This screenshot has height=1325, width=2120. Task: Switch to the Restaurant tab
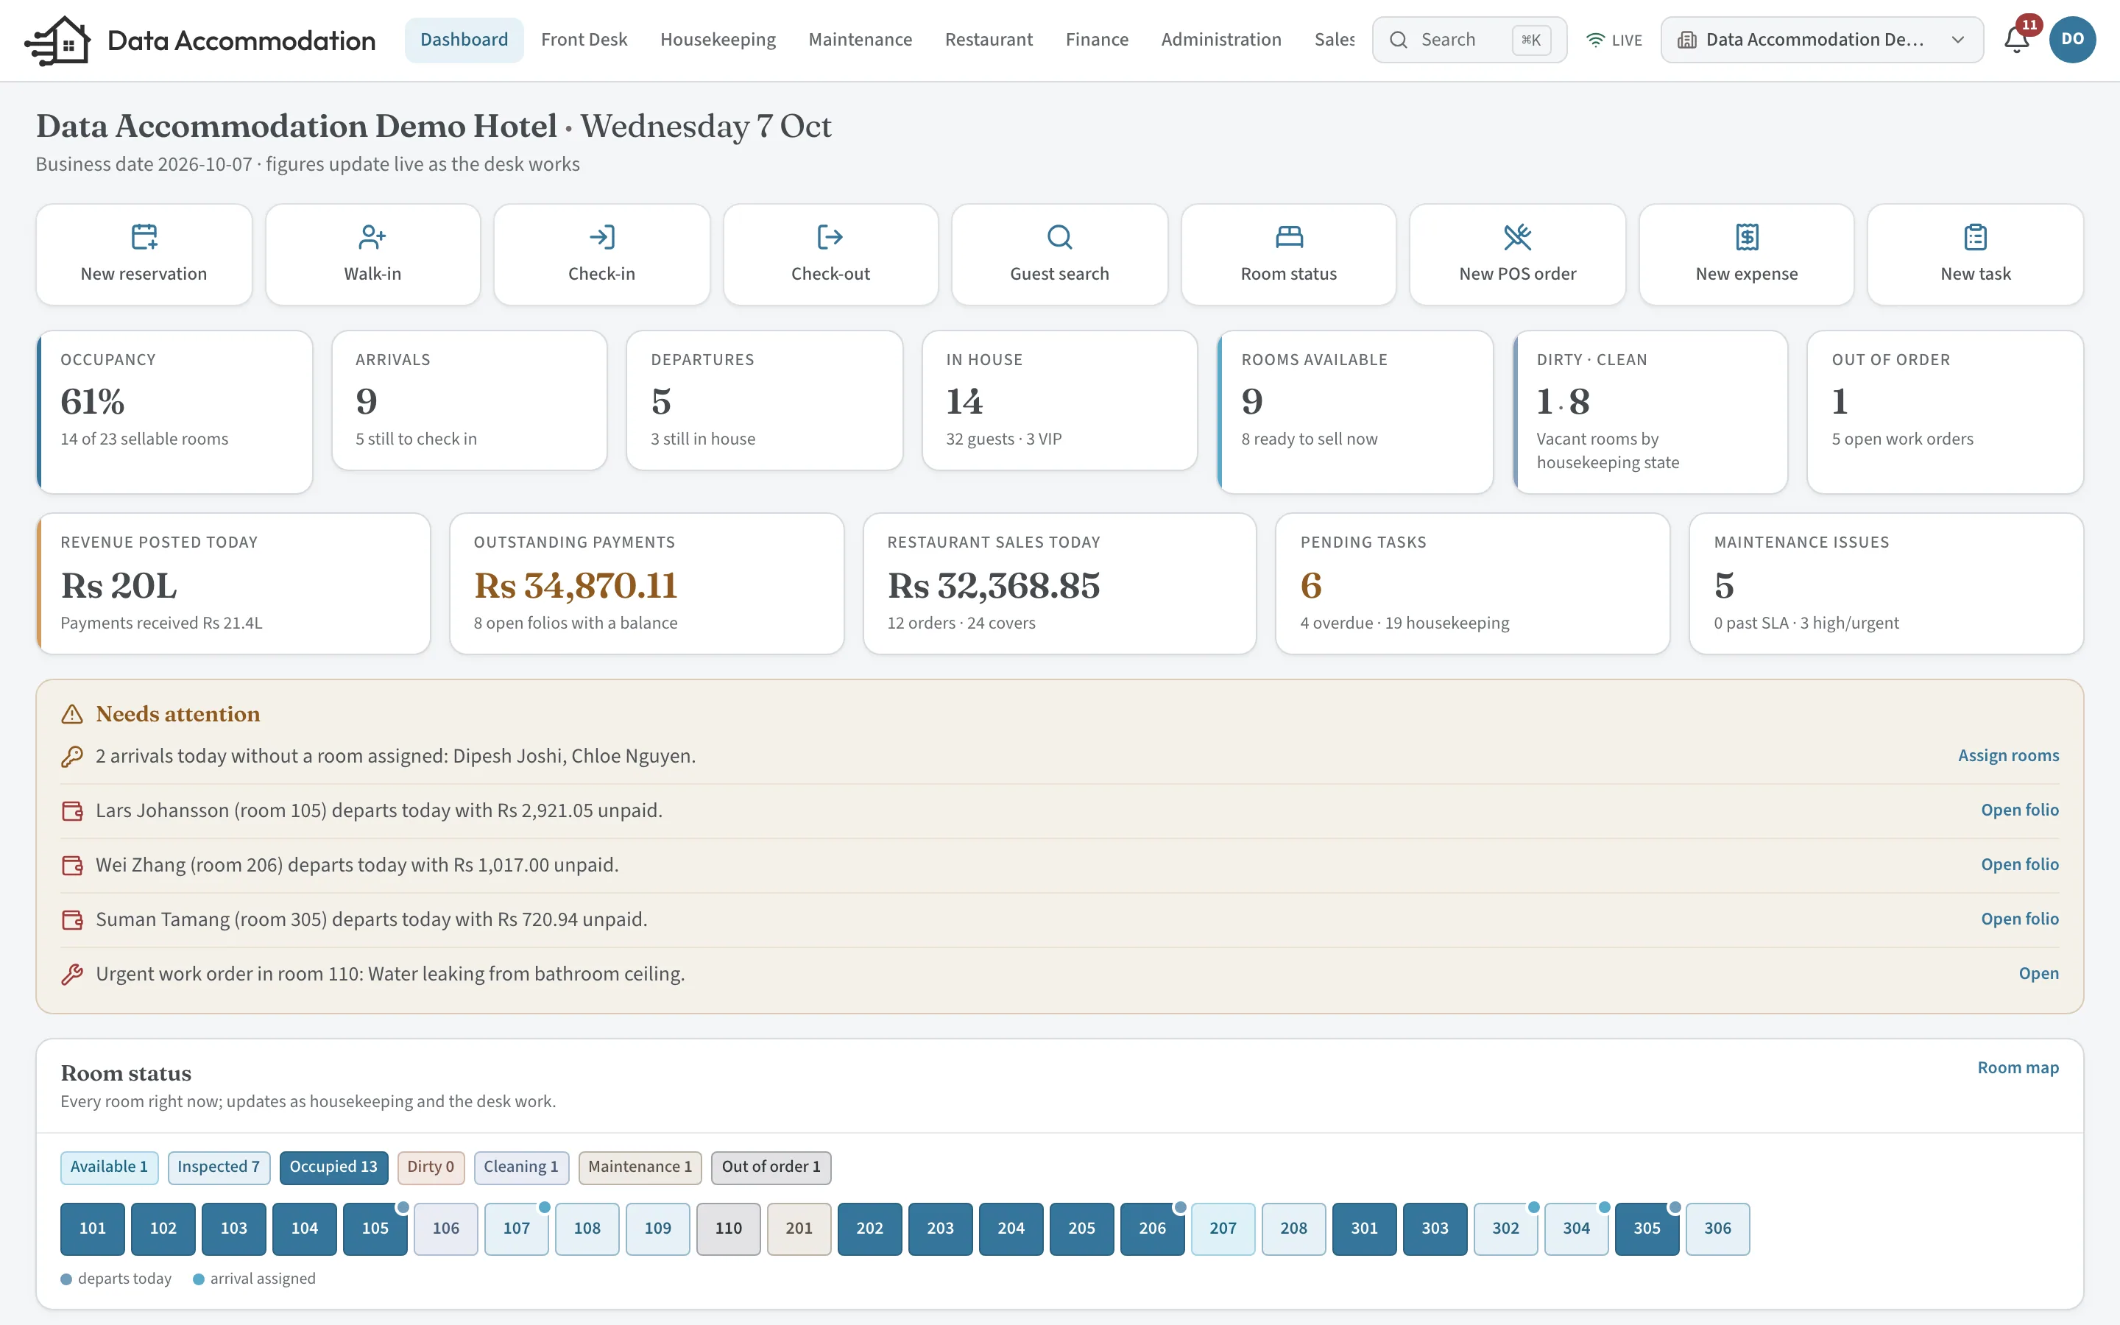tap(988, 40)
